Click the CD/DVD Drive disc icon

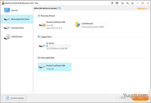[7, 37]
